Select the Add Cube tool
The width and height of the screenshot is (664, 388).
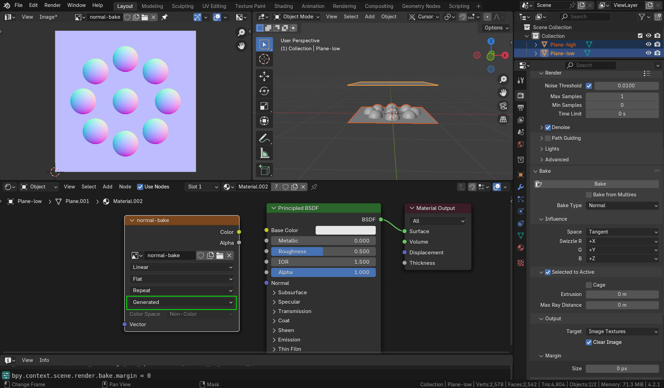point(264,170)
